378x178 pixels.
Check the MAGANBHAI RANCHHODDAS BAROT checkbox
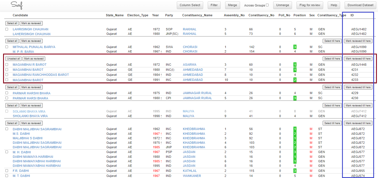(7, 75)
